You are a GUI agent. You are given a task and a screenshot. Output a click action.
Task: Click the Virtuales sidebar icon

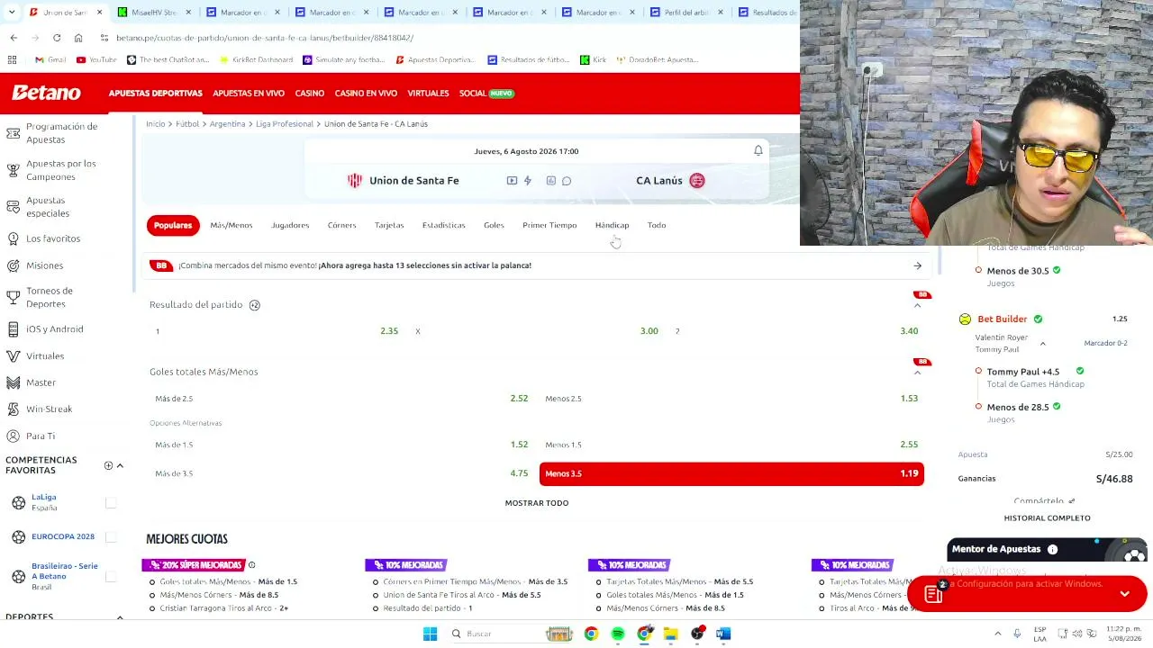click(14, 355)
